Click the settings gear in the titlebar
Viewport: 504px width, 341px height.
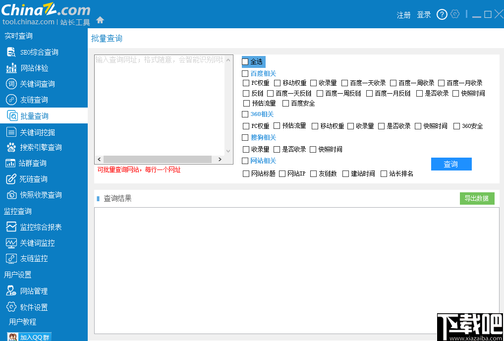[x=455, y=14]
